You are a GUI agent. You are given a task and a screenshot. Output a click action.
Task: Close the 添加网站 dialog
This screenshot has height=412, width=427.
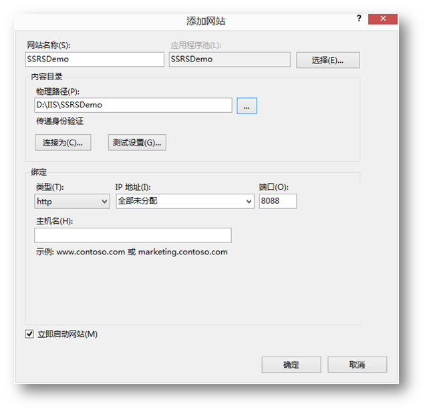(x=383, y=19)
